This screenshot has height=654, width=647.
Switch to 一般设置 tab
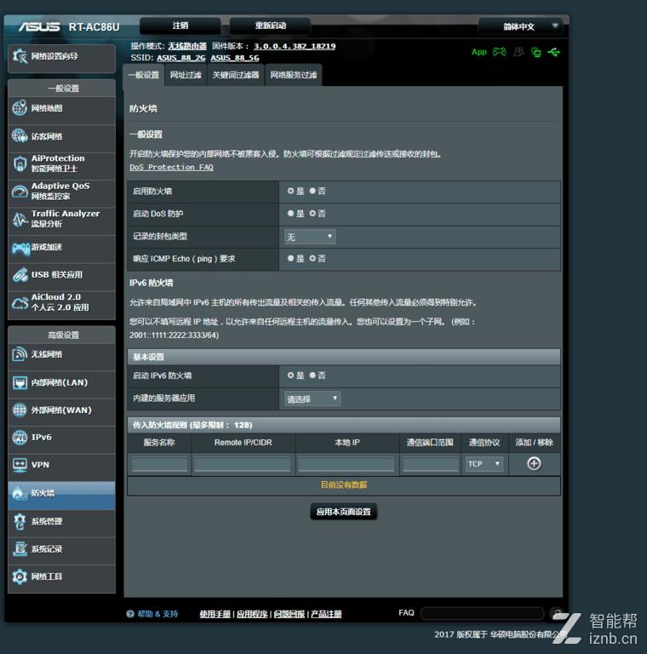tap(143, 76)
